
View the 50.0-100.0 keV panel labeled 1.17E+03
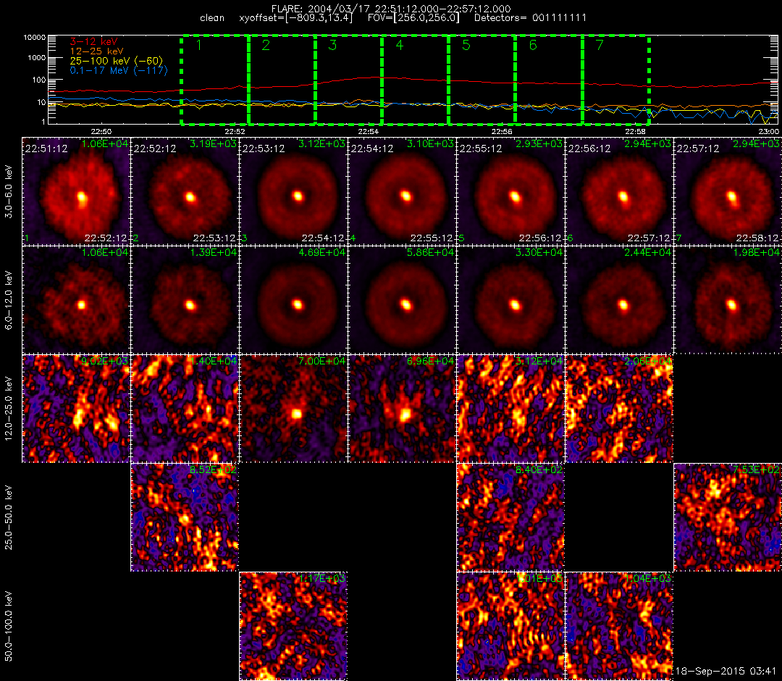click(x=293, y=627)
